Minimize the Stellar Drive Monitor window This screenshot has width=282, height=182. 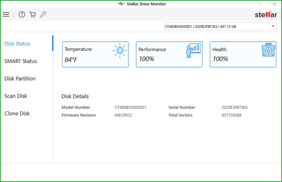260,4
